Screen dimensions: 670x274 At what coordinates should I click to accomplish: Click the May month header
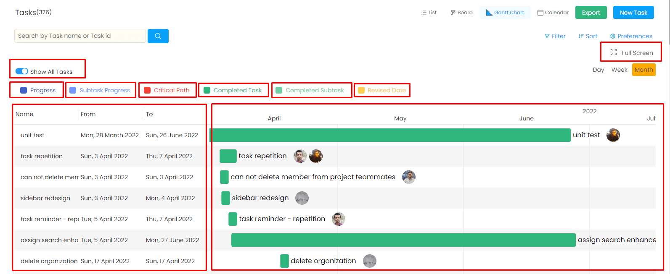(400, 118)
